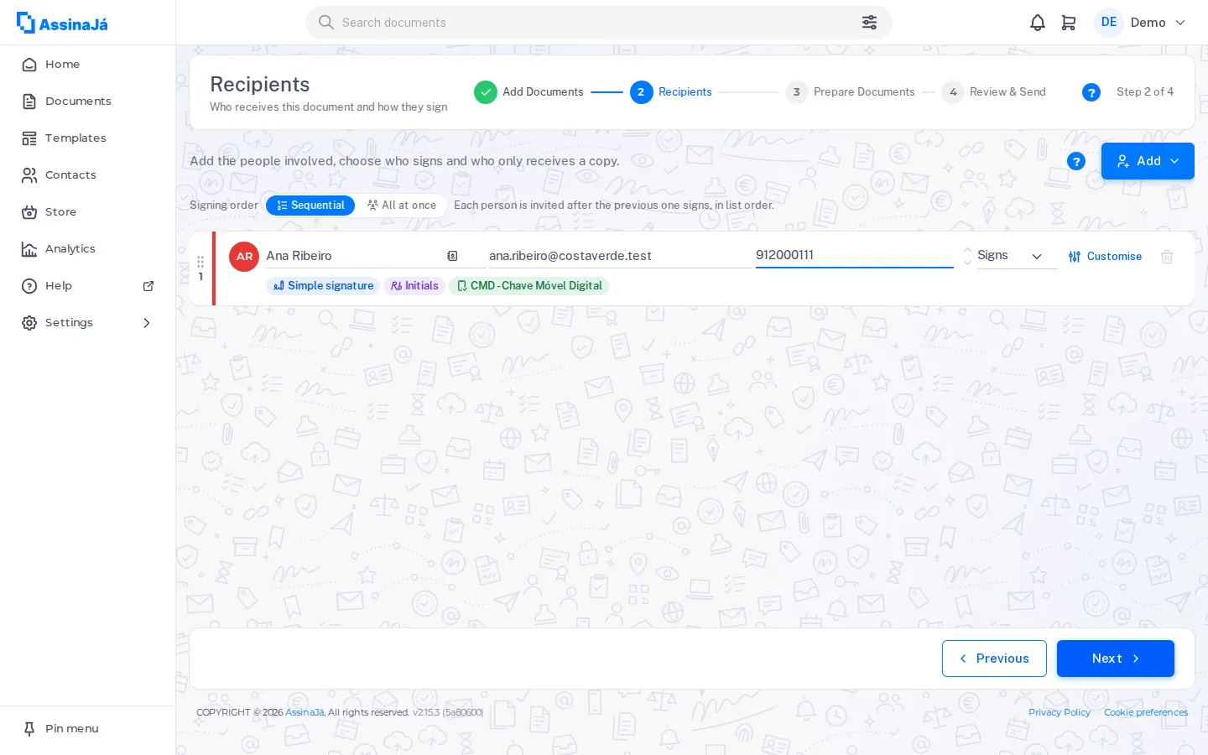Toggle the Initials tag
1208x755 pixels.
point(414,286)
